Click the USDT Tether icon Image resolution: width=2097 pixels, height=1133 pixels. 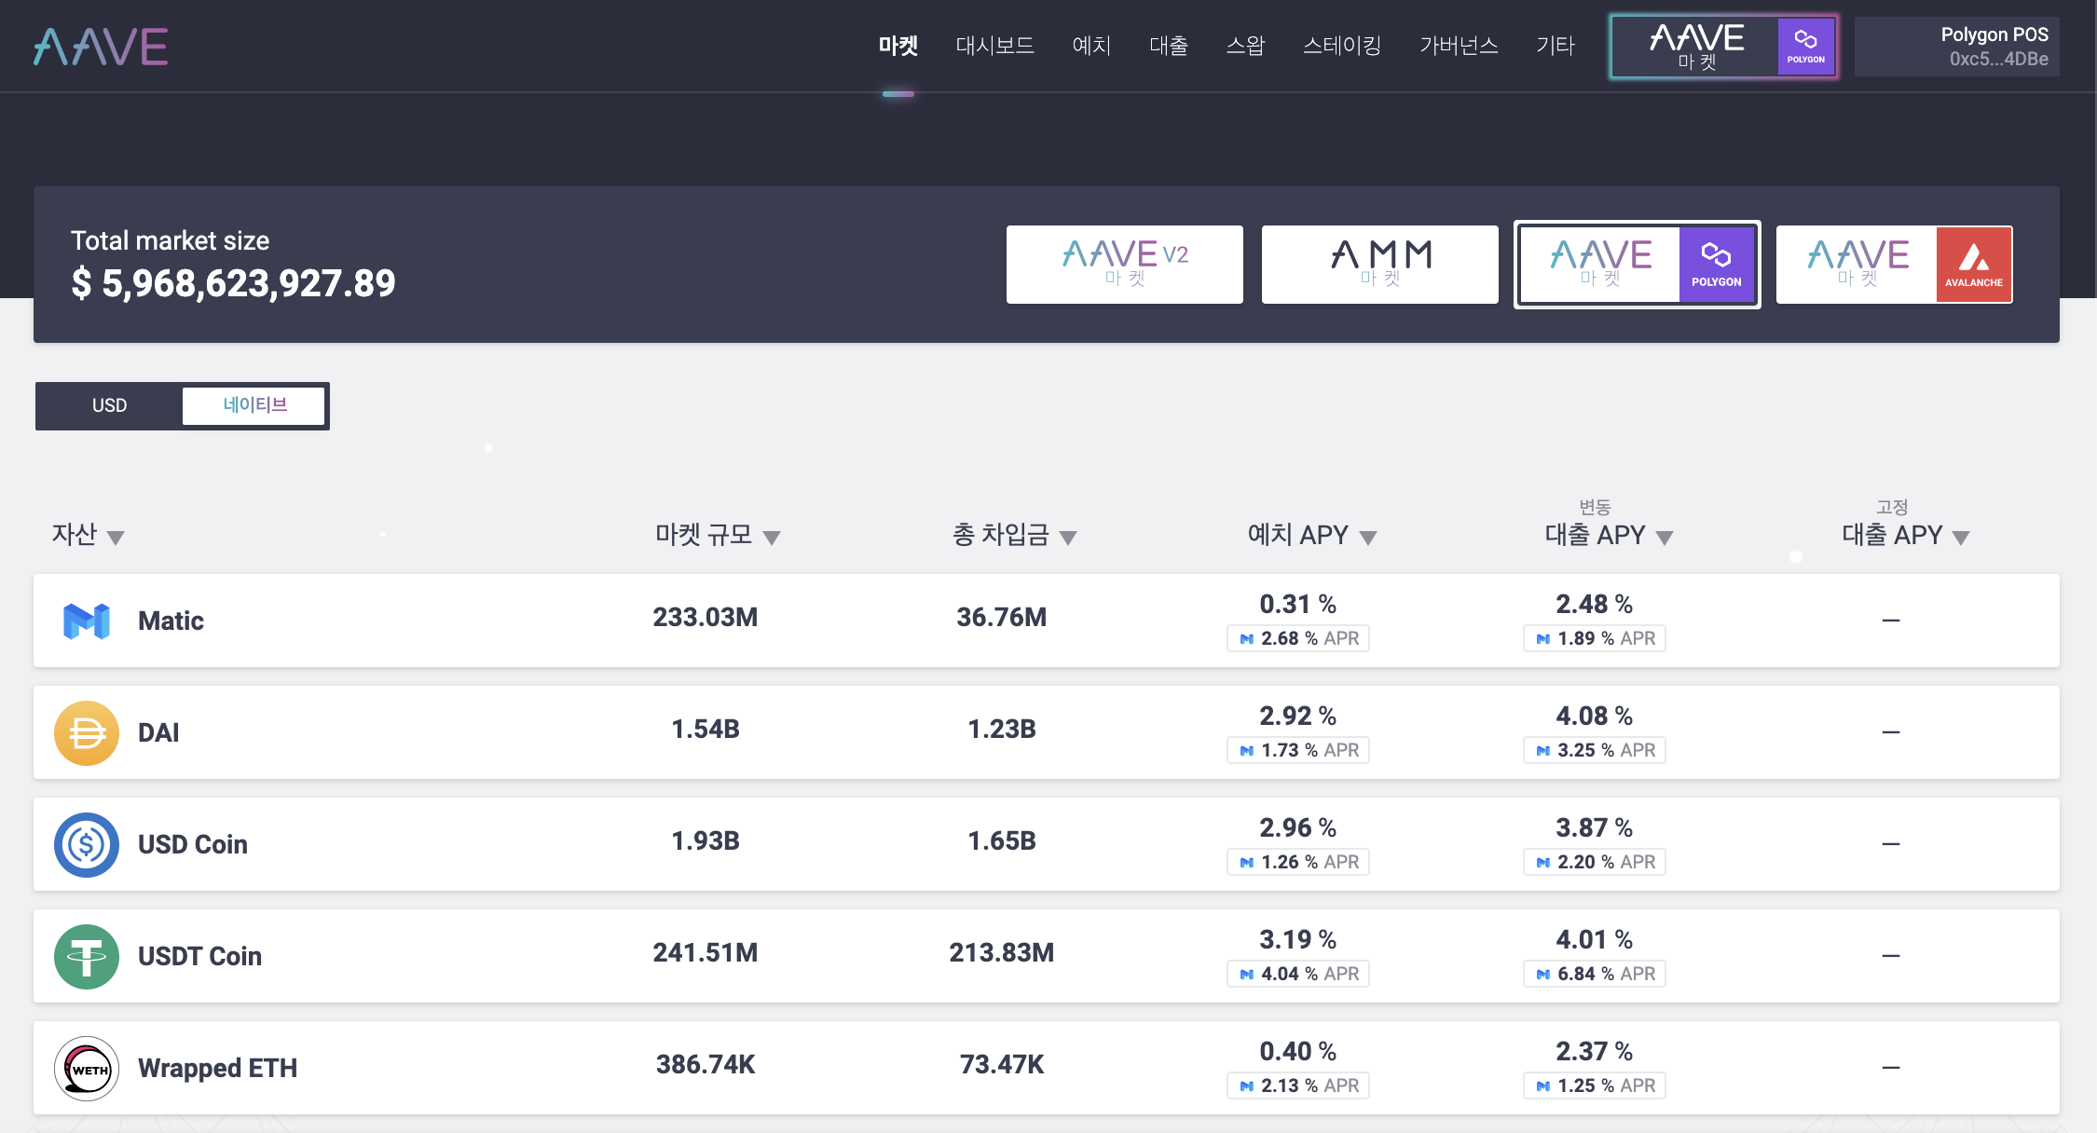[x=87, y=957]
